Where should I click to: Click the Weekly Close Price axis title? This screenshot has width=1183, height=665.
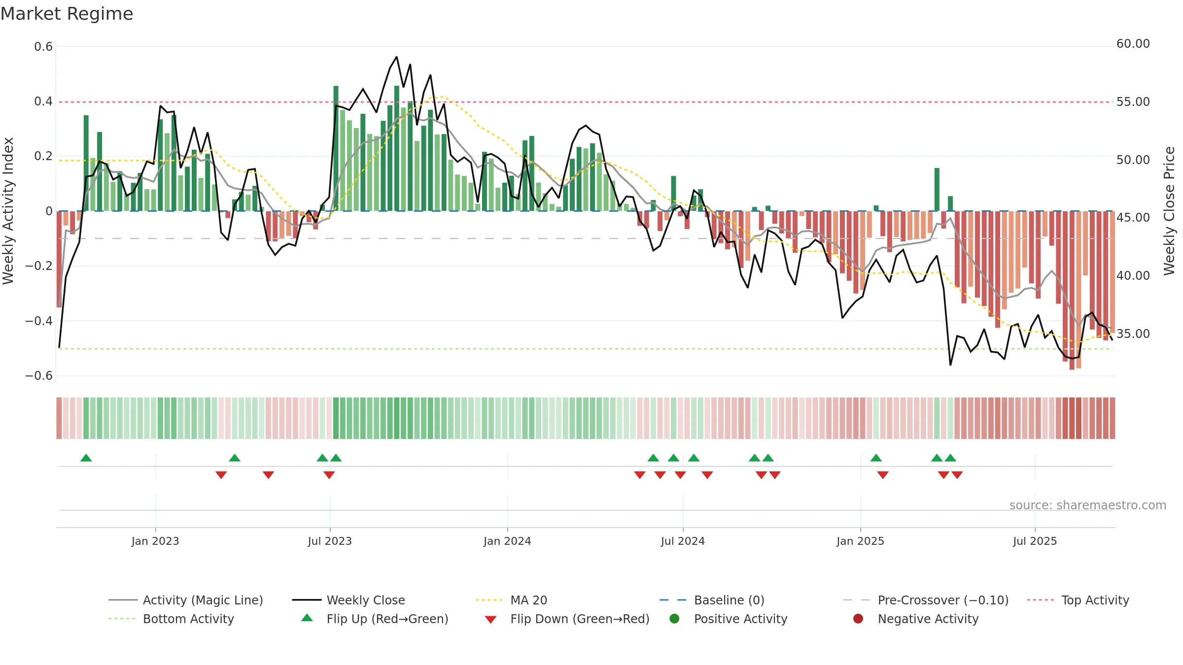(x=1169, y=211)
